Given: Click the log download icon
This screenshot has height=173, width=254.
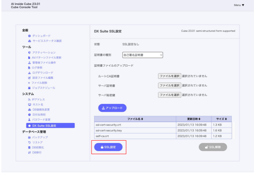Looking at the screenshot, I should (29, 73).
